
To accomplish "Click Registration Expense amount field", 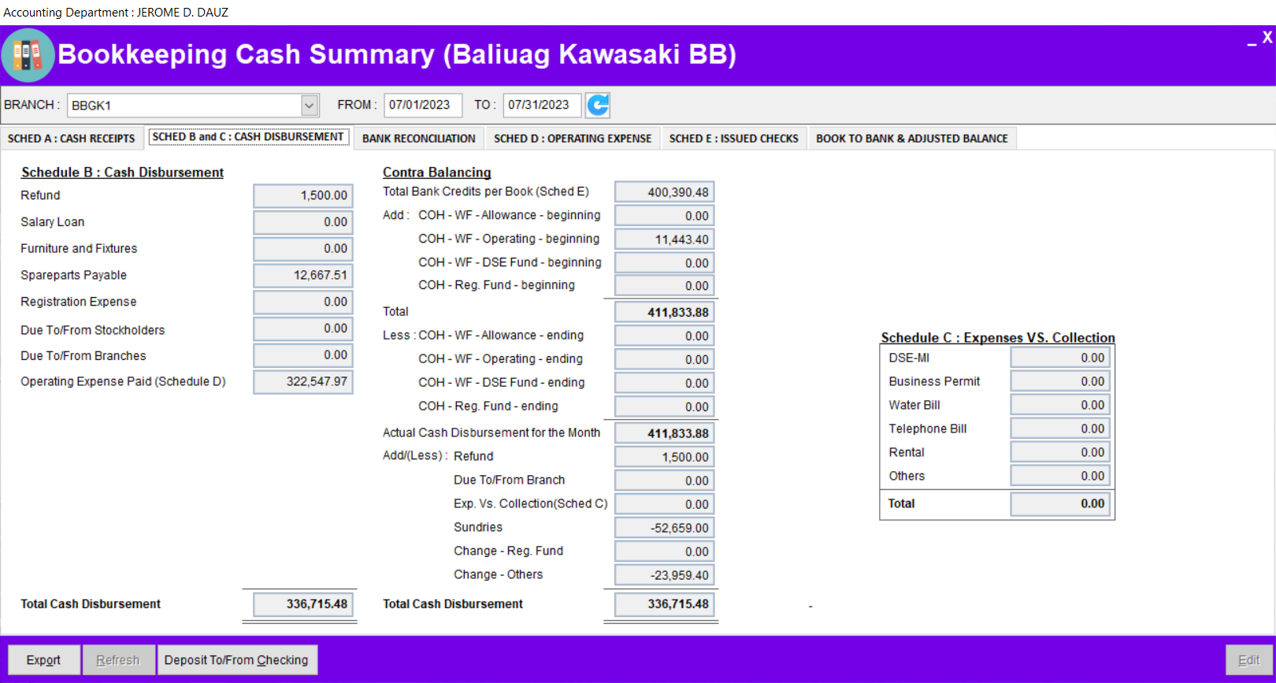I will [x=303, y=302].
